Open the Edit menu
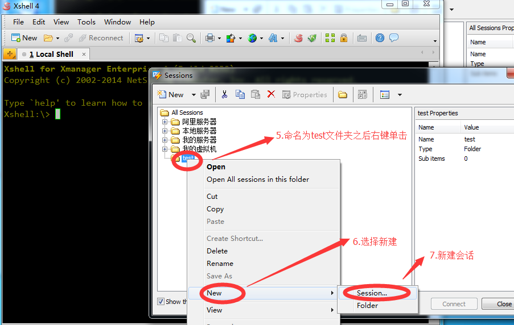 point(39,22)
